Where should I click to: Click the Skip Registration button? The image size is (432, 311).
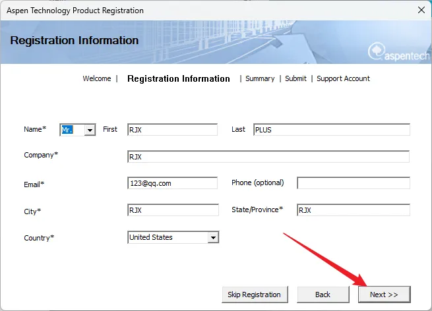click(255, 295)
